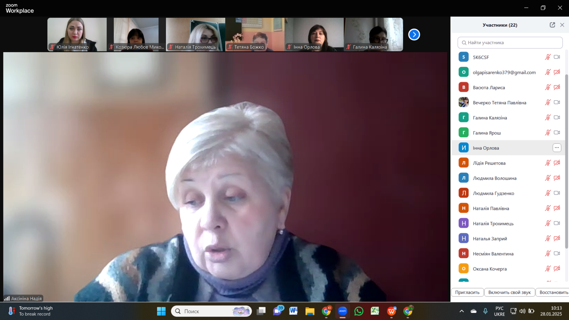
Task: Select Галина Калязіна video thumbnail
Action: tap(373, 35)
